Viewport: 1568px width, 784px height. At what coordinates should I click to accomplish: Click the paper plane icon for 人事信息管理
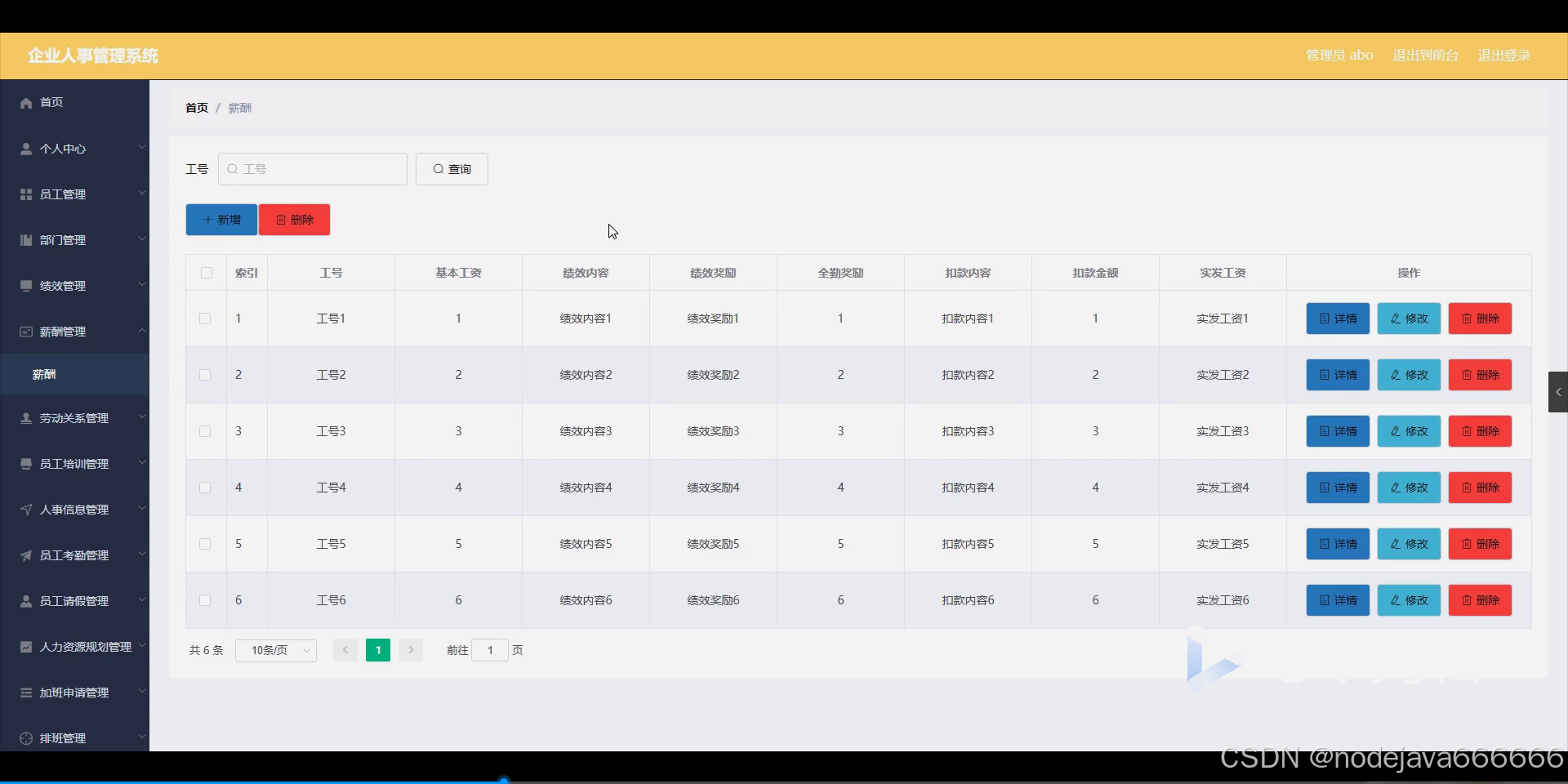pos(26,510)
